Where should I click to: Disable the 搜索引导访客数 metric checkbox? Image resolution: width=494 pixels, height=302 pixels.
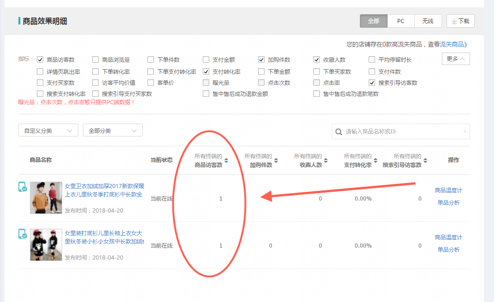371,83
